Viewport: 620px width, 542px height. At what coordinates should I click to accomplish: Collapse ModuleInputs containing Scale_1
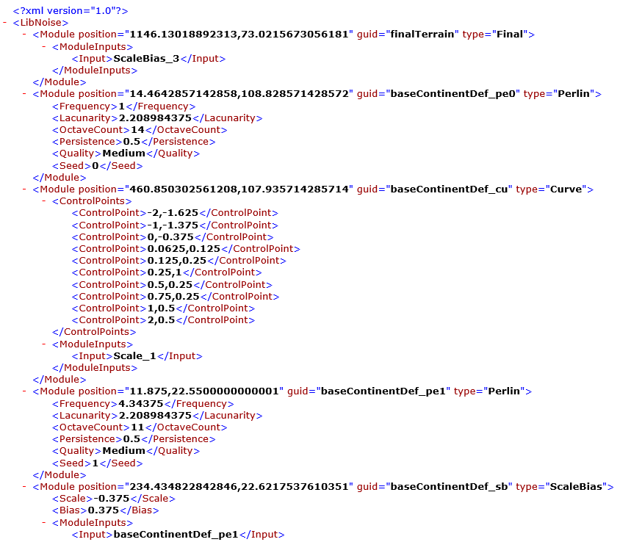(x=44, y=344)
